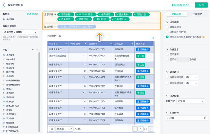The height and width of the screenshot is (134, 210).
Task: Enable the 可打印表格数据 checkbox
Action: click(167, 32)
